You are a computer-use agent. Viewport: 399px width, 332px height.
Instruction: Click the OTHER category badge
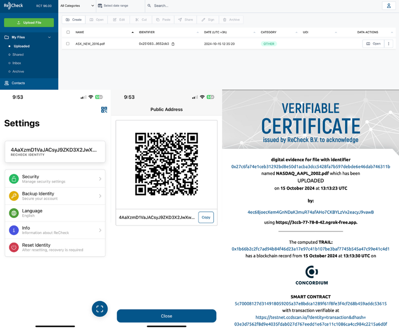[x=269, y=44]
